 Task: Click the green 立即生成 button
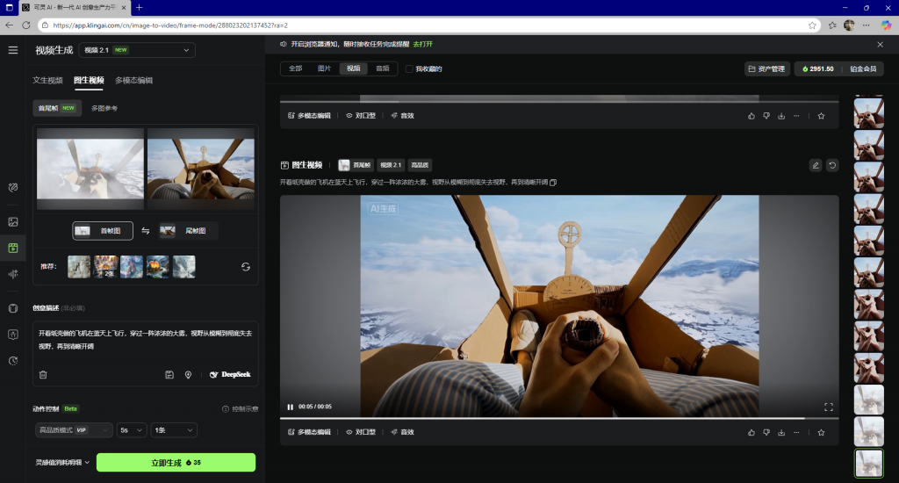click(176, 462)
